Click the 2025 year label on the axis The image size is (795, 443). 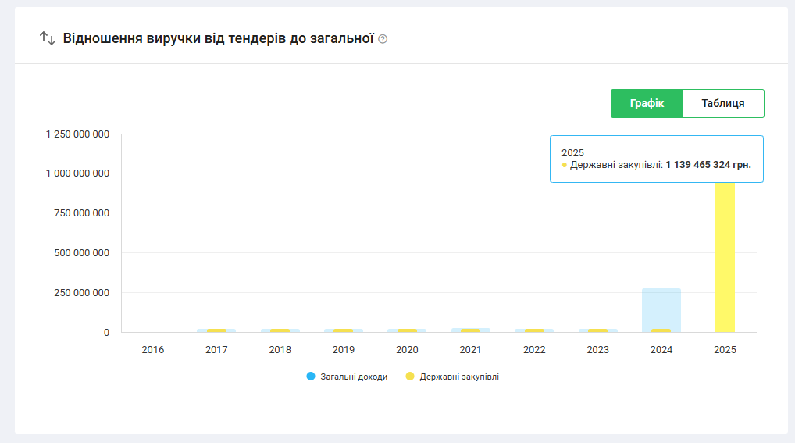pyautogui.click(x=725, y=350)
